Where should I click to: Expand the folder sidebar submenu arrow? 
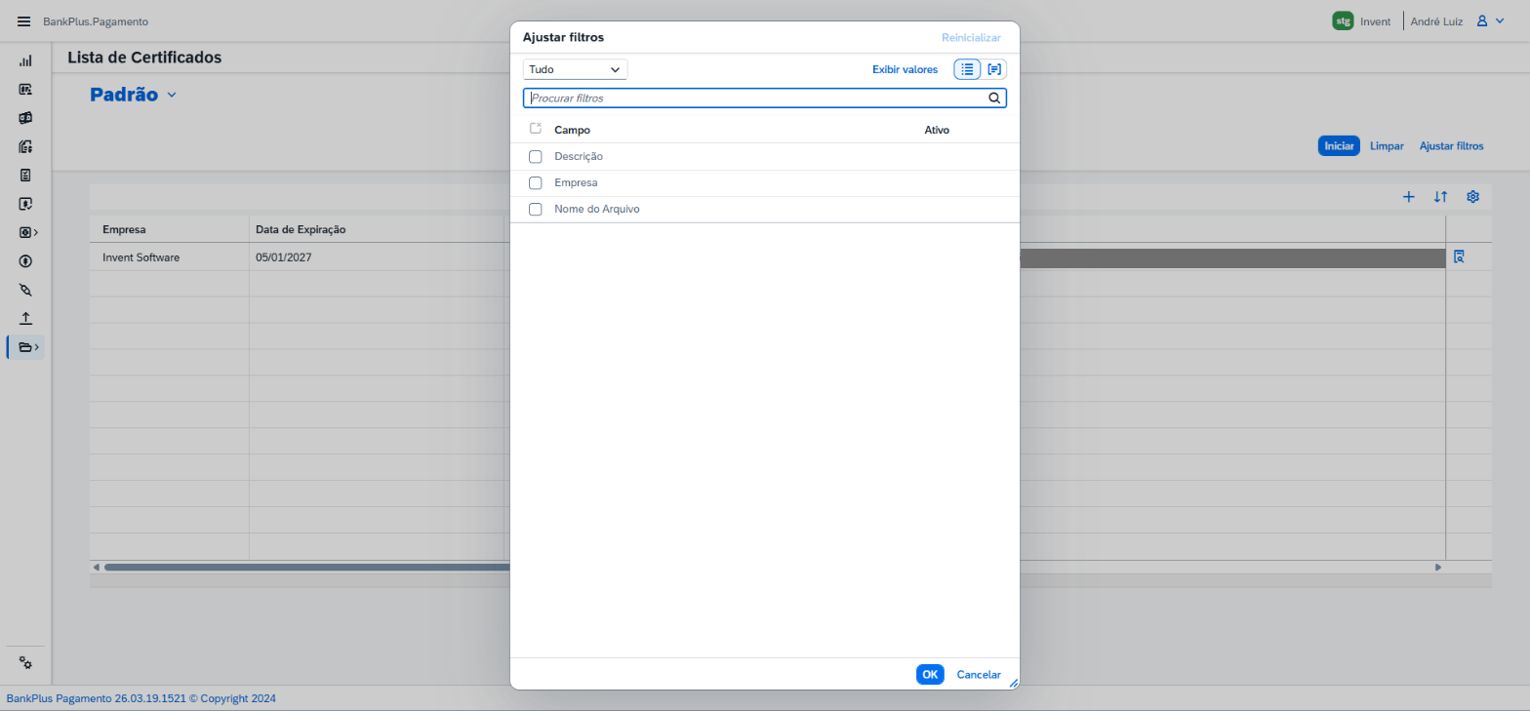37,347
